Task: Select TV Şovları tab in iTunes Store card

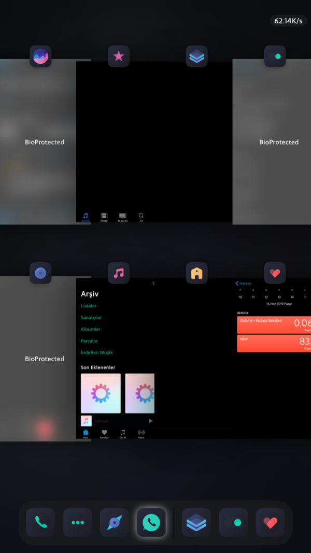Action: pyautogui.click(x=123, y=217)
